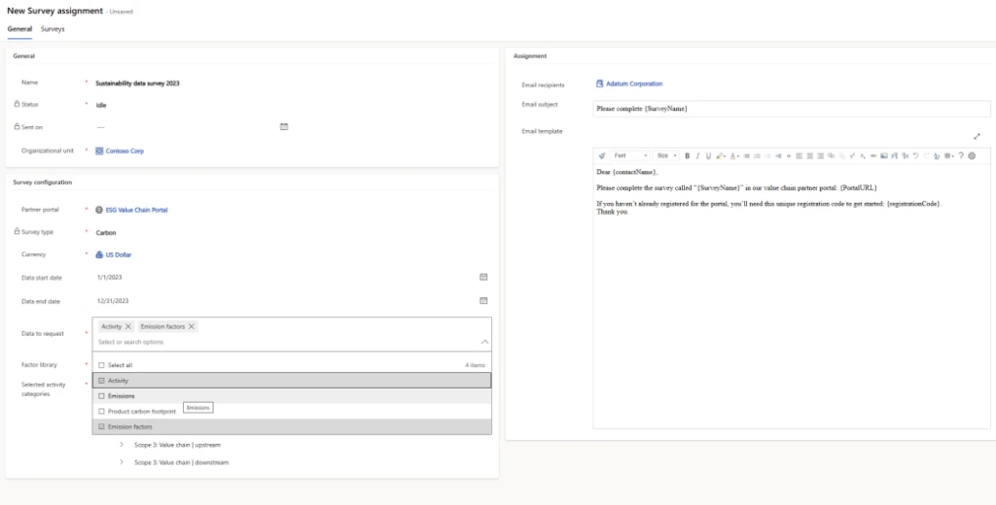Collapse the Data to request dropdown list

[x=484, y=342]
